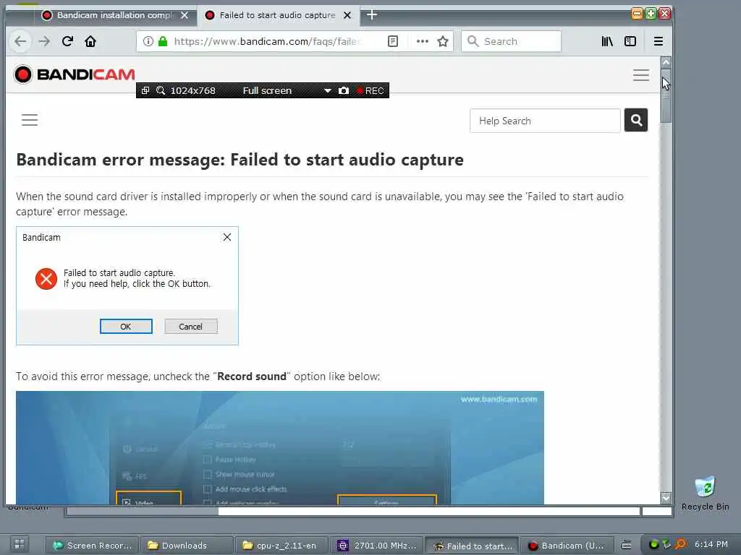Open cpu-z_2.11-en taskbar window
The height and width of the screenshot is (555, 741).
[x=281, y=546]
